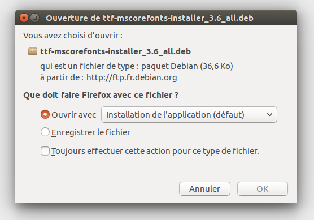314x220 pixels.
Task: Confirm with the OK button
Action: click(263, 188)
